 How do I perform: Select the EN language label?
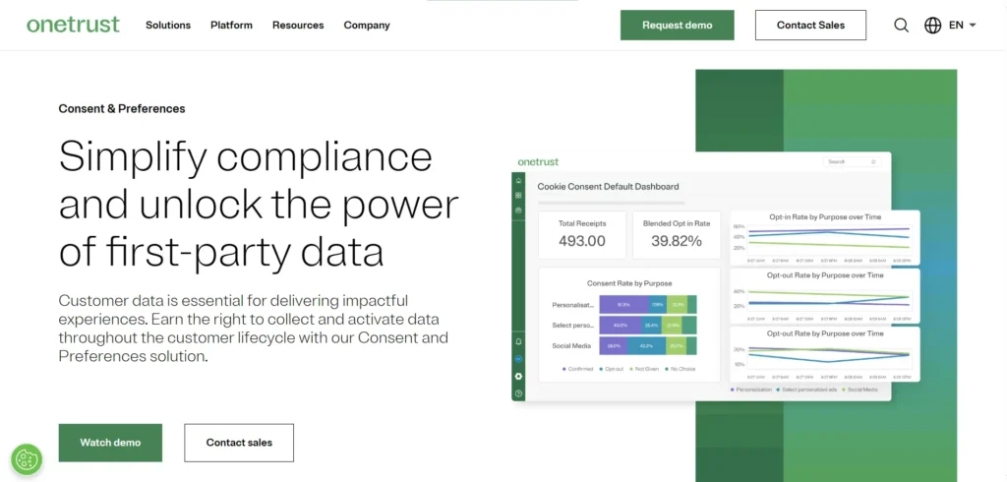956,25
